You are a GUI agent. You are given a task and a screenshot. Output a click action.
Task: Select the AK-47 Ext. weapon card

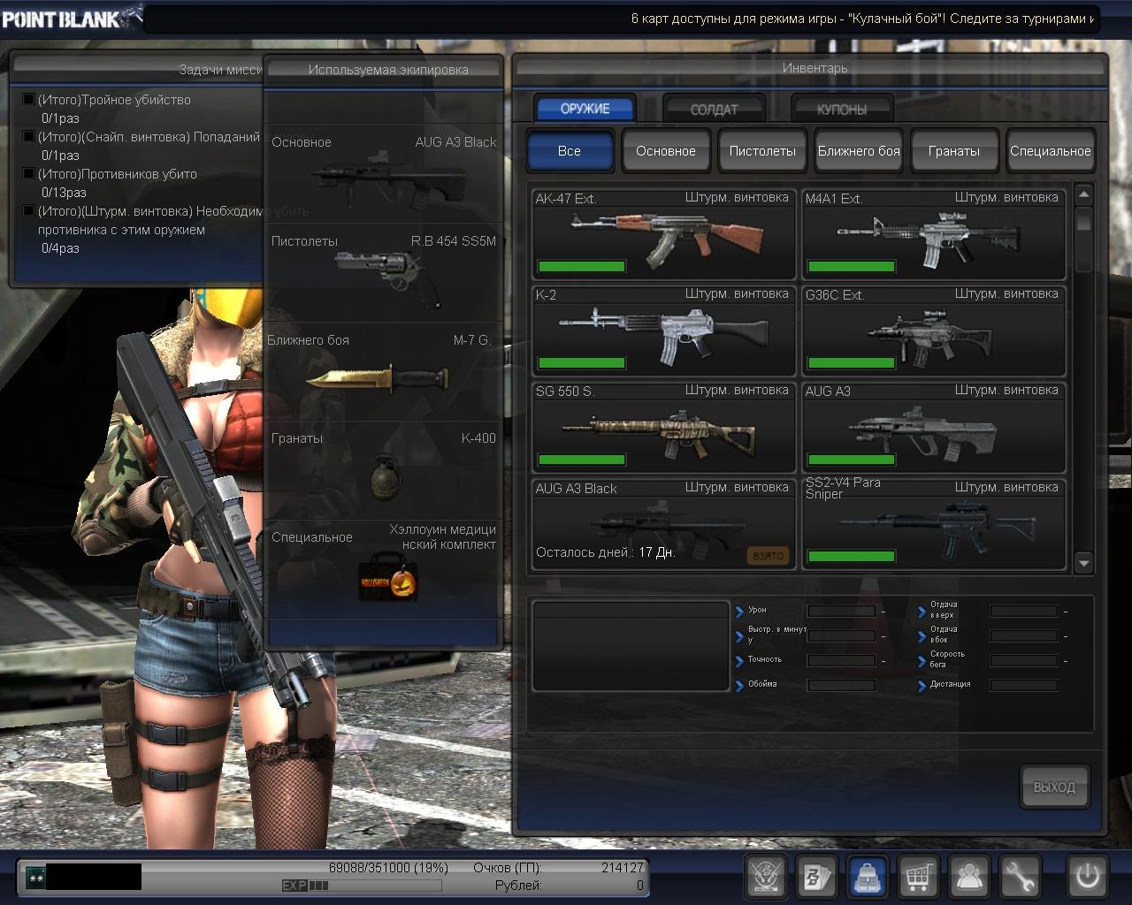(664, 233)
